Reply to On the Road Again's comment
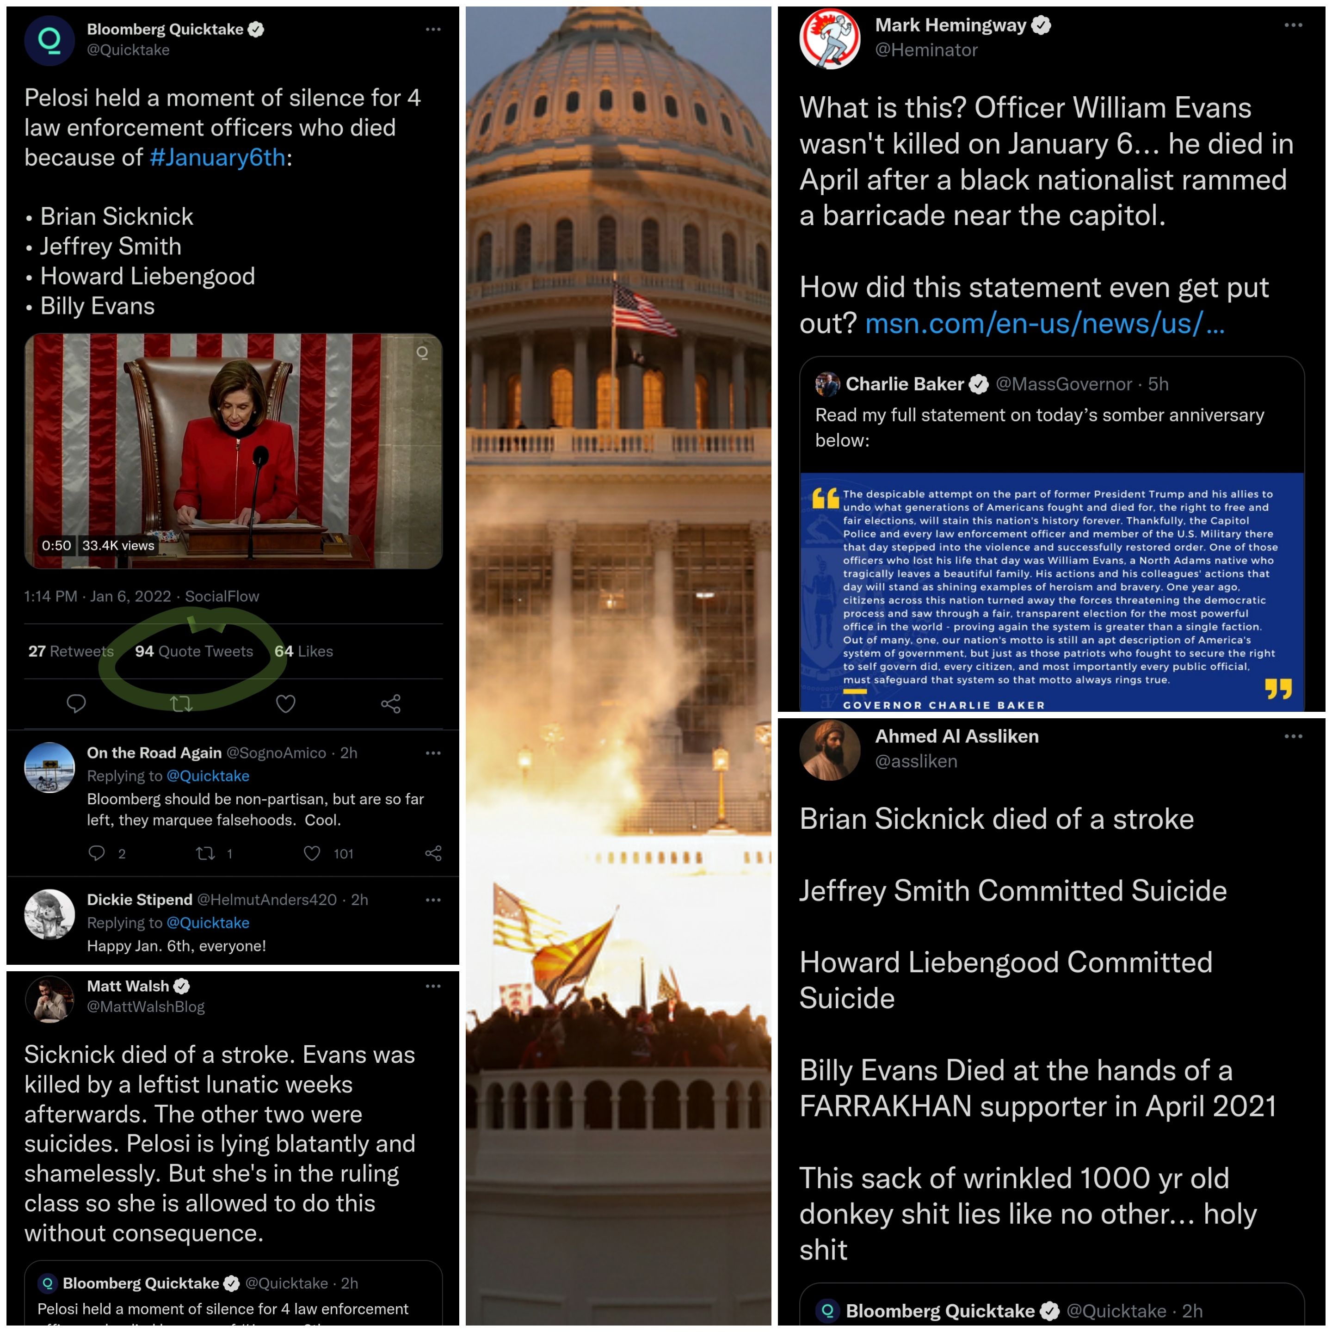Viewport: 1332px width, 1332px height. (x=97, y=853)
